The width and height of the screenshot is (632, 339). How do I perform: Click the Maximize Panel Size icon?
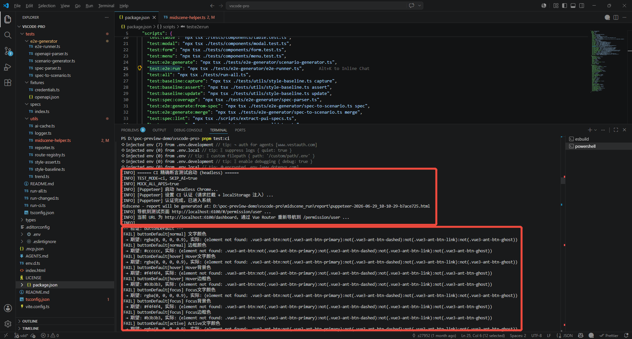pos(616,130)
